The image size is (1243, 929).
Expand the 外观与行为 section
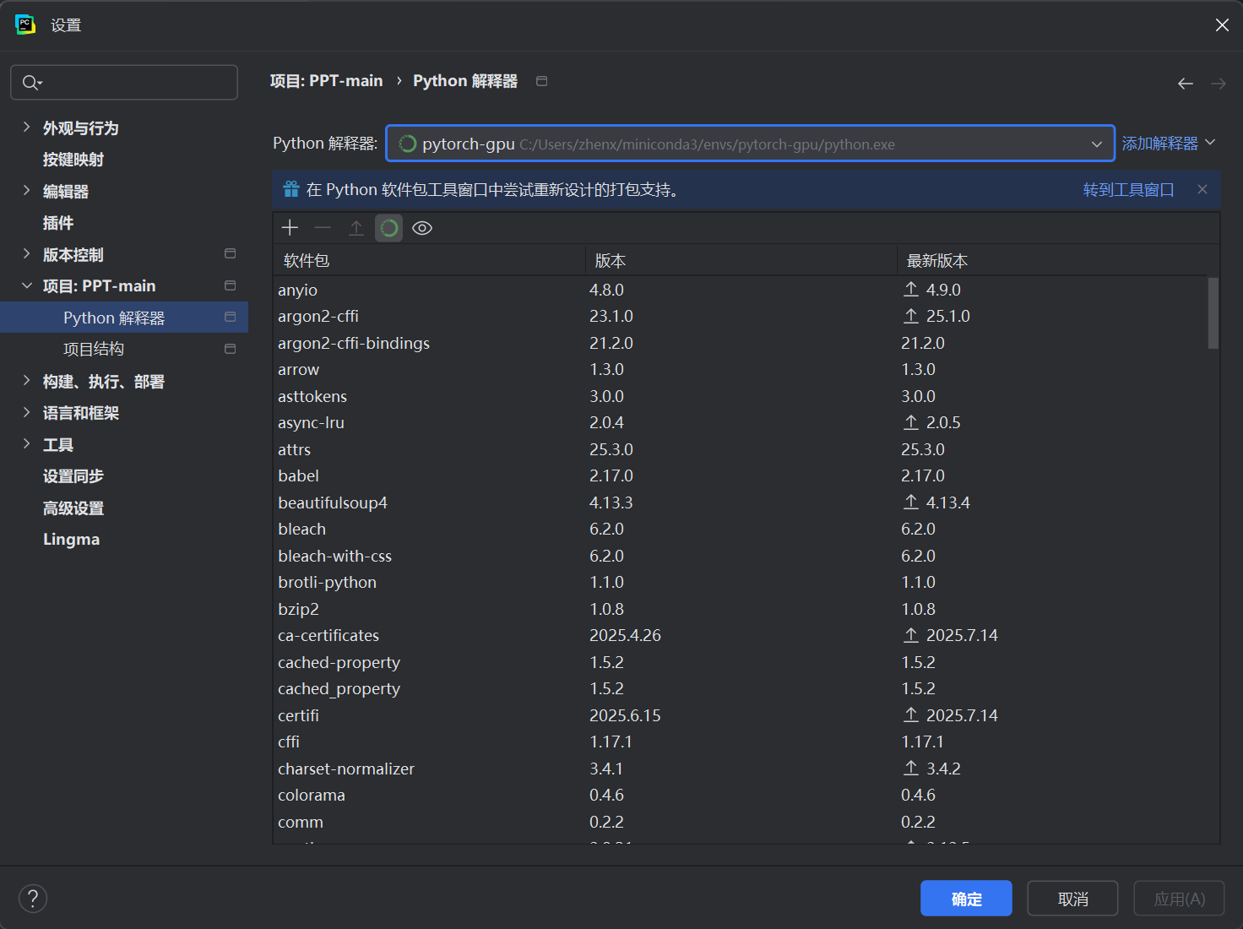click(x=26, y=128)
